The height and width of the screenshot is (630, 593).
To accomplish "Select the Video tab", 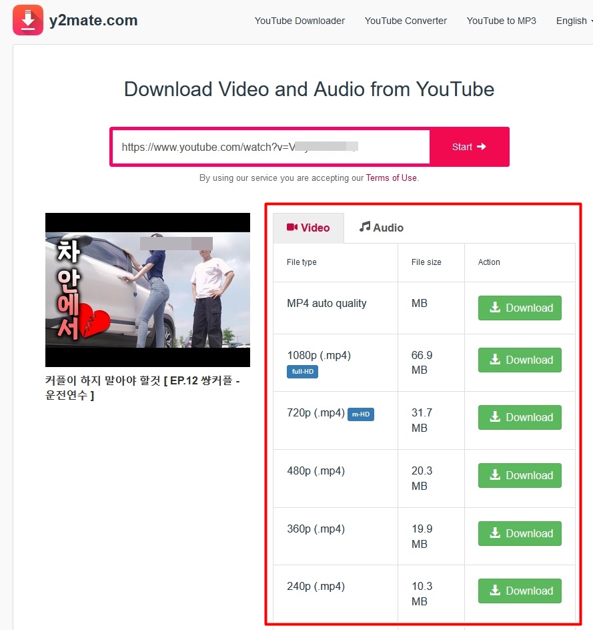I will [308, 228].
